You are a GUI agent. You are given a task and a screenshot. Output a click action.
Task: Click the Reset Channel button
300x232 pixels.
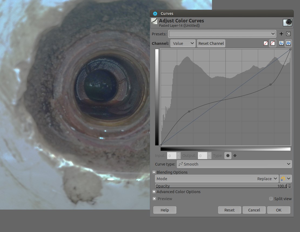pyautogui.click(x=211, y=43)
